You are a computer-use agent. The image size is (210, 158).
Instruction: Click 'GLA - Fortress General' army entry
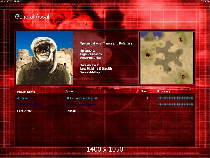81,98
